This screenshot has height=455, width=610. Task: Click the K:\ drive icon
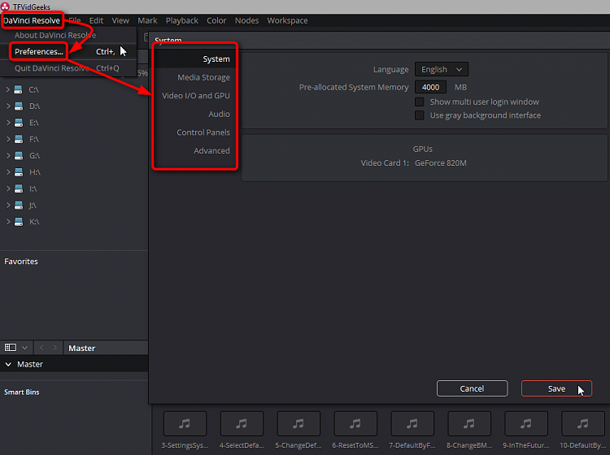[x=18, y=222]
